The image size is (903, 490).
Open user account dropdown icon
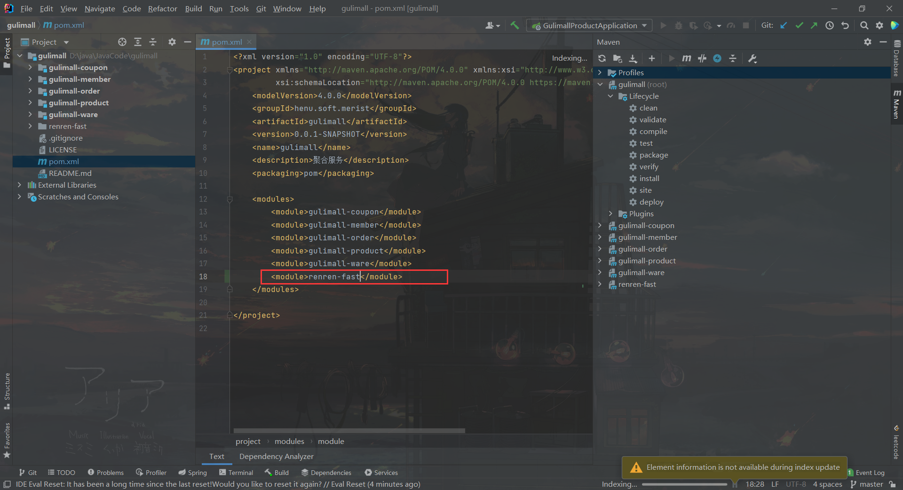492,25
